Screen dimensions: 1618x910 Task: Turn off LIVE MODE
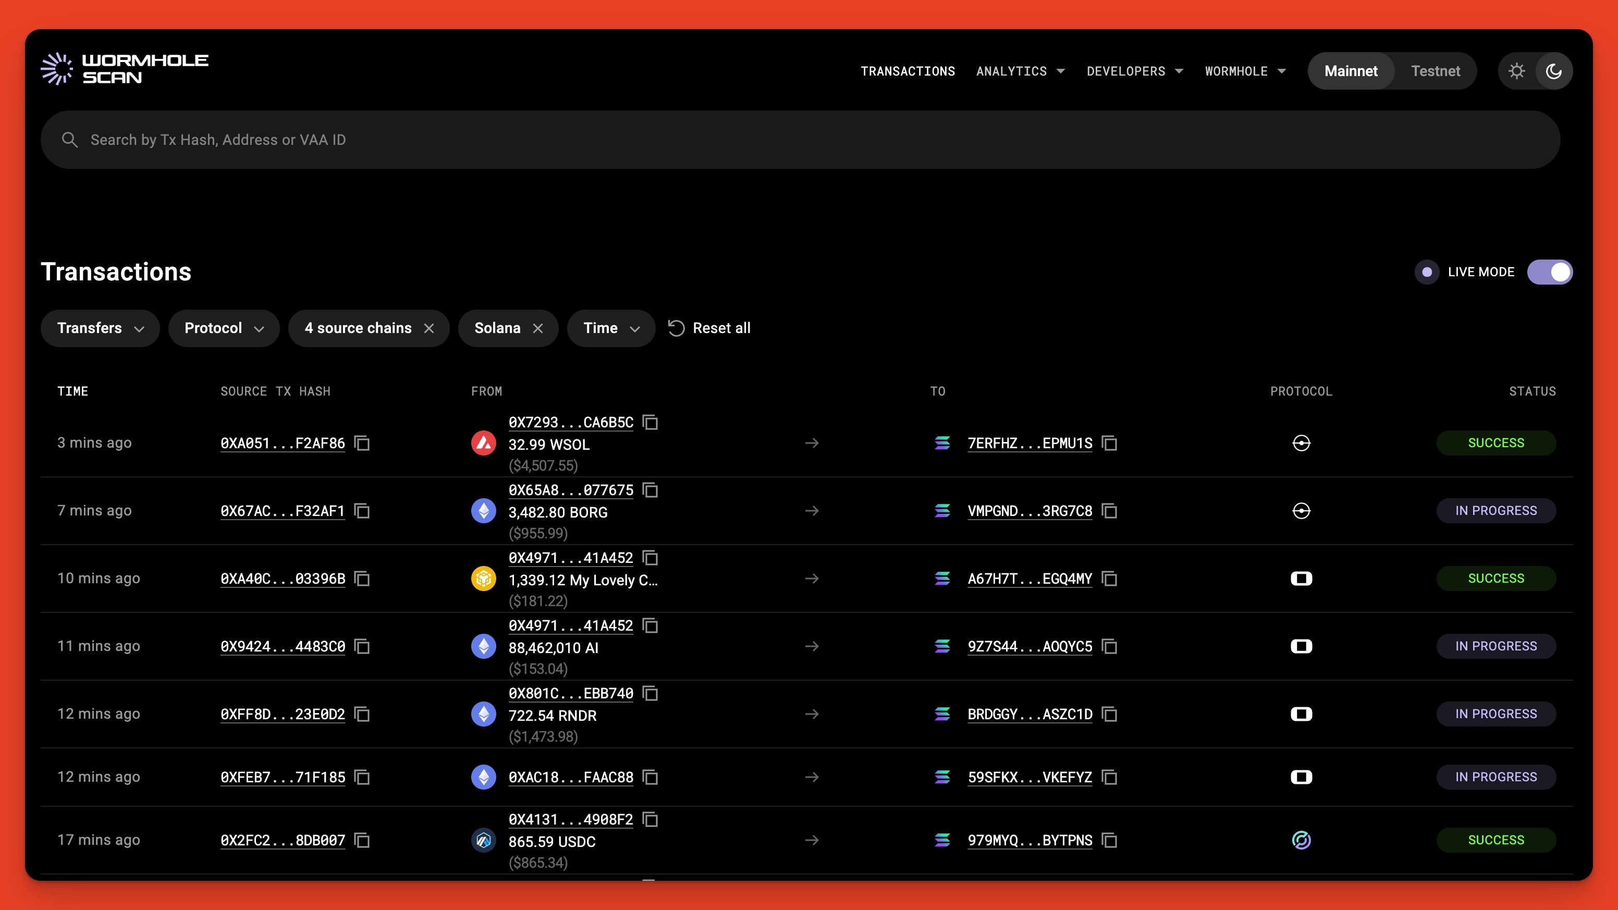[x=1550, y=272]
